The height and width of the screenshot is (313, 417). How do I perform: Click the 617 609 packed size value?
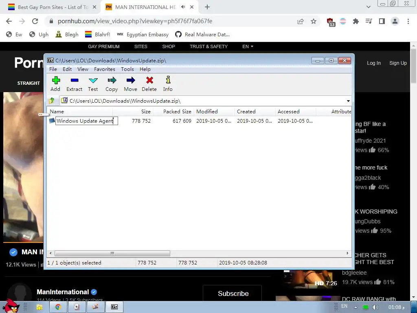pos(182,121)
